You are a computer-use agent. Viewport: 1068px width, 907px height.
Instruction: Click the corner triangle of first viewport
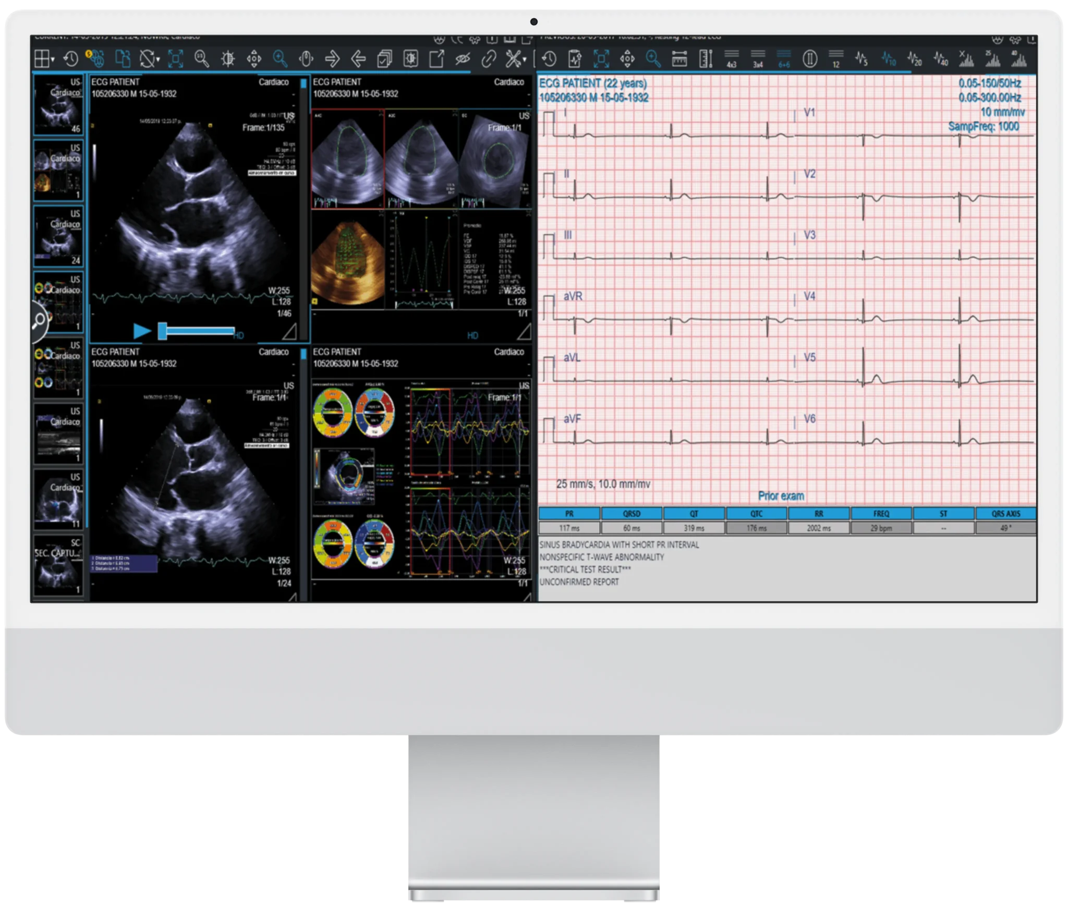pos(289,332)
